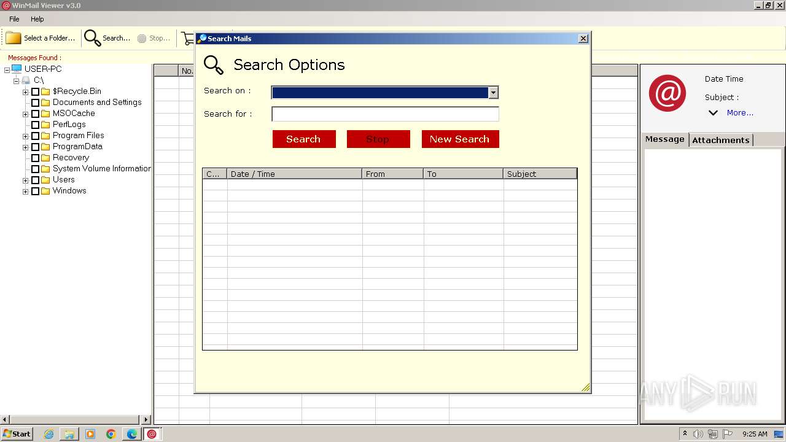Click the More... link
The height and width of the screenshot is (442, 786).
point(740,113)
